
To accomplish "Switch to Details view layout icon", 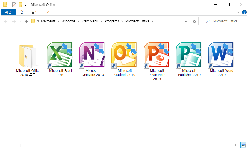I will click(x=237, y=145).
